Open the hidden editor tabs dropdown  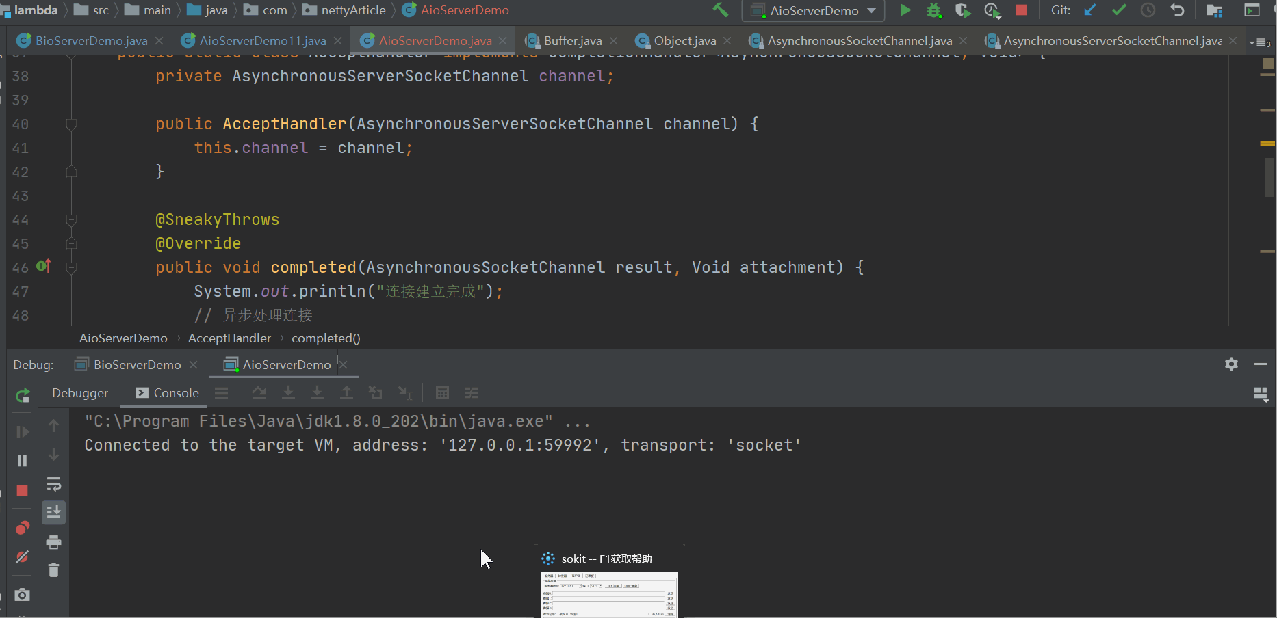(x=1260, y=42)
